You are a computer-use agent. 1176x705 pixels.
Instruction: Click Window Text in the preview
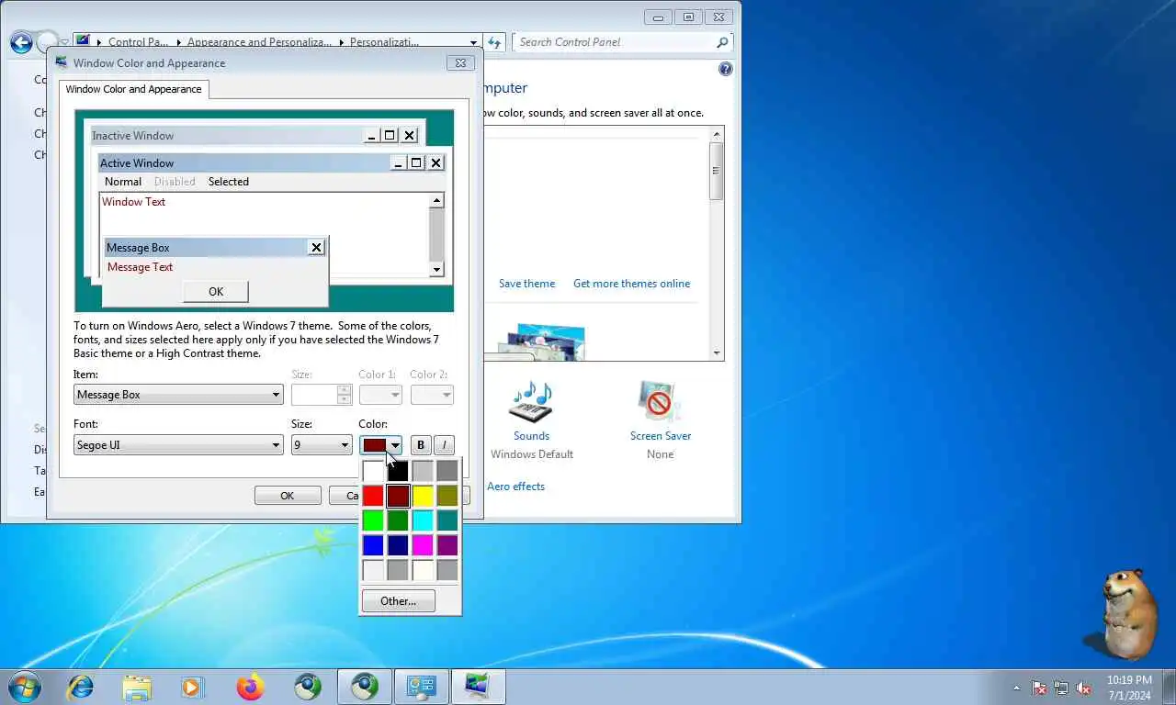133,202
